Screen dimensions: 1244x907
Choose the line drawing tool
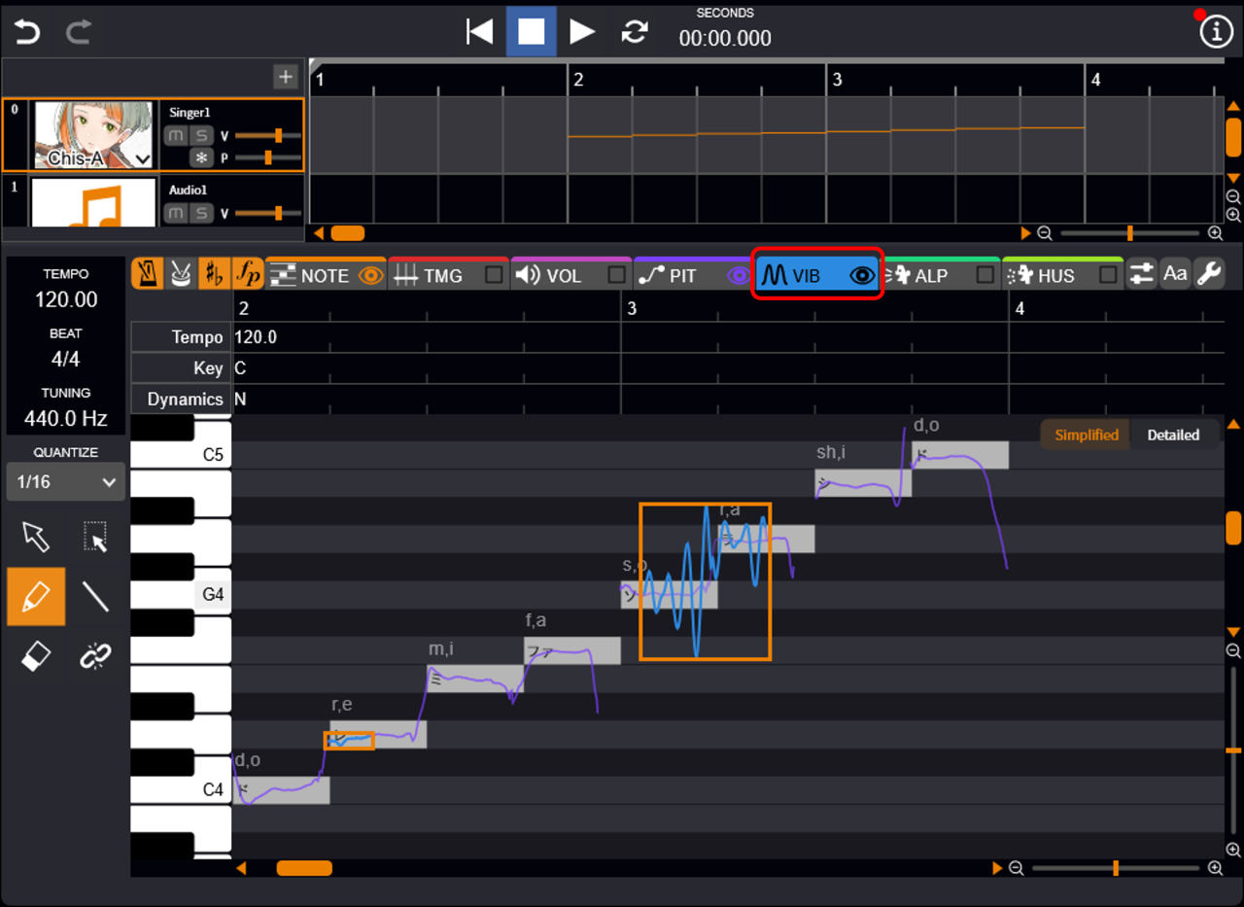click(95, 596)
